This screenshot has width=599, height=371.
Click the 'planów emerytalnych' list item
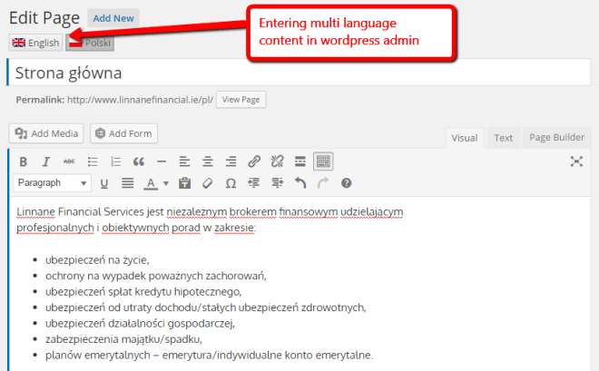pyautogui.click(x=209, y=355)
